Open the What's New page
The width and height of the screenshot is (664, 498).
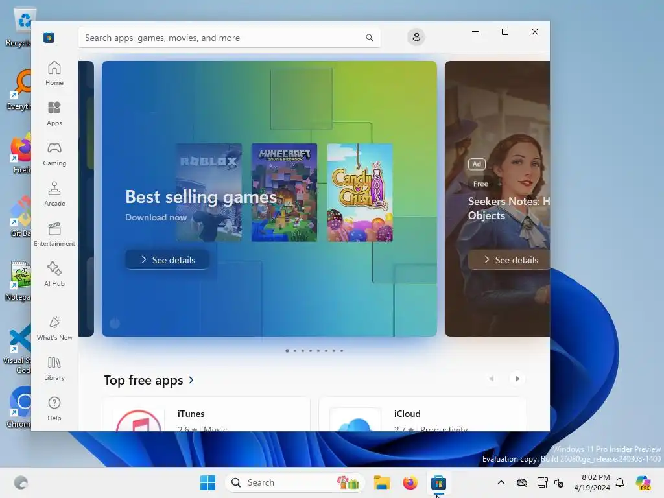tap(54, 329)
